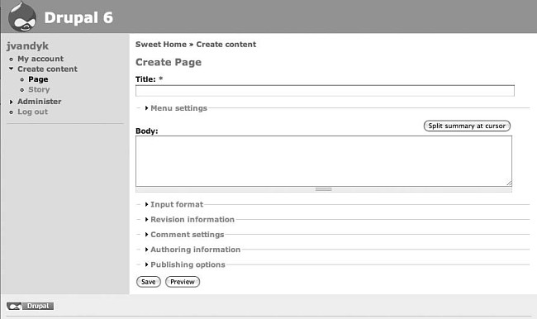Click the Save button
The image size is (537, 319).
pos(148,282)
